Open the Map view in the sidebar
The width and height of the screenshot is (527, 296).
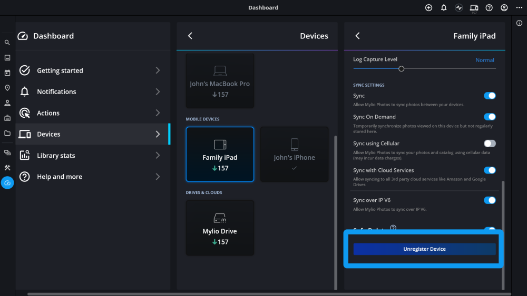pyautogui.click(x=7, y=88)
